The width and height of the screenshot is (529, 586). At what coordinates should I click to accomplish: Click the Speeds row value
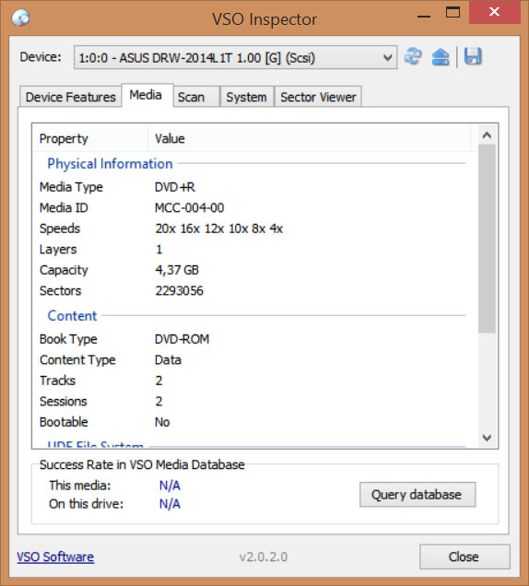(219, 229)
